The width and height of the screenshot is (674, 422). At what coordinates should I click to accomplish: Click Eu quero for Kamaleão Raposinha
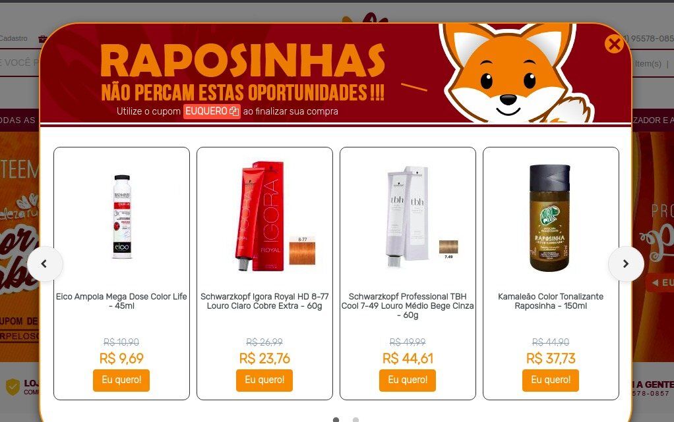click(x=551, y=380)
